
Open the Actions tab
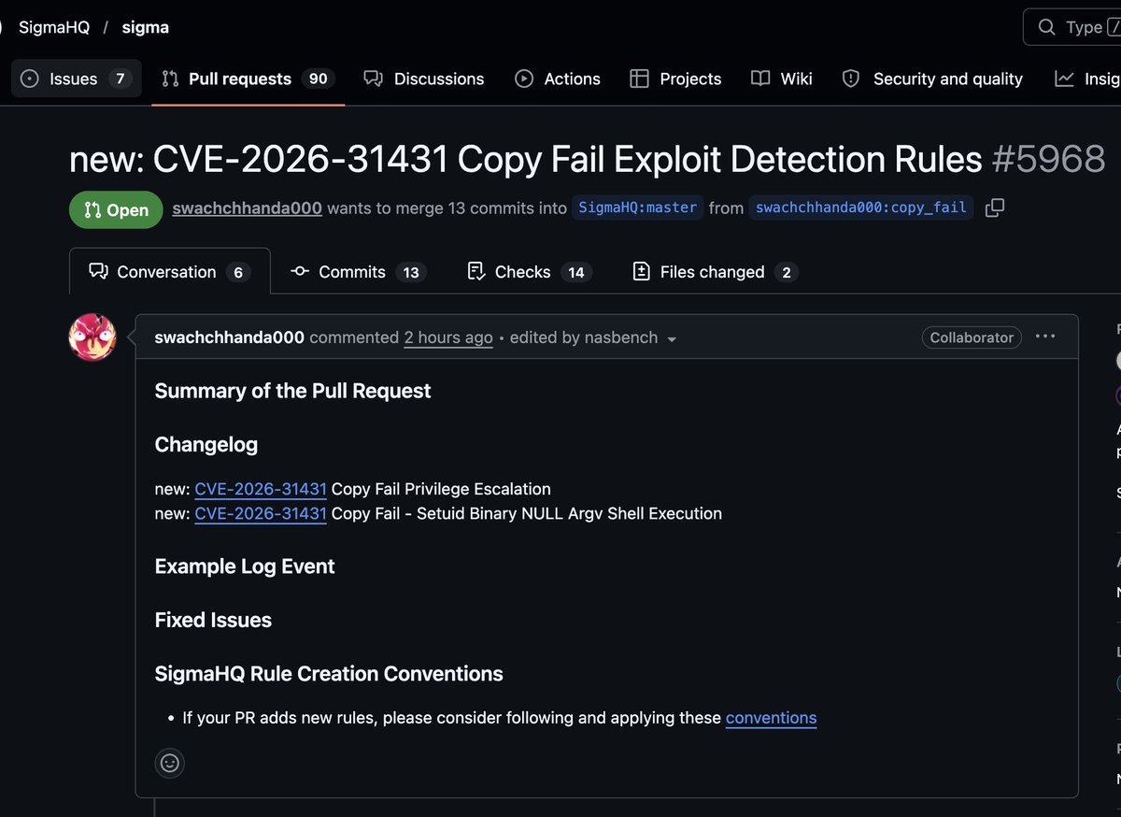pyautogui.click(x=558, y=79)
